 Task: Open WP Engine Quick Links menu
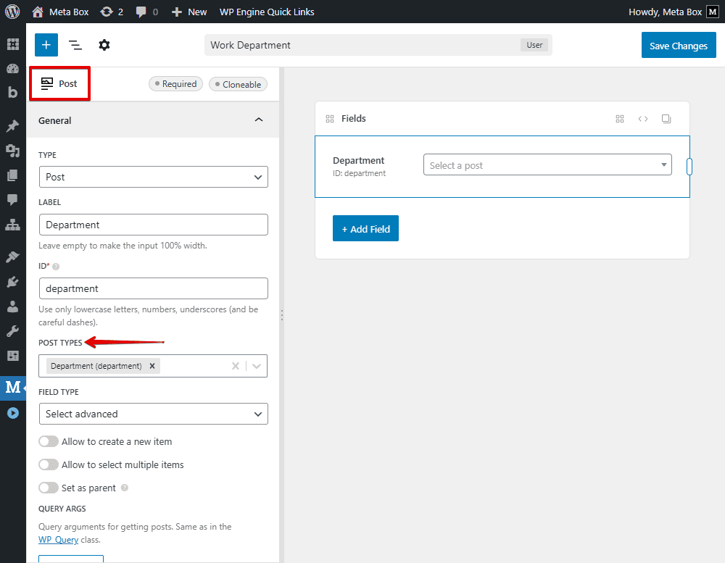267,12
